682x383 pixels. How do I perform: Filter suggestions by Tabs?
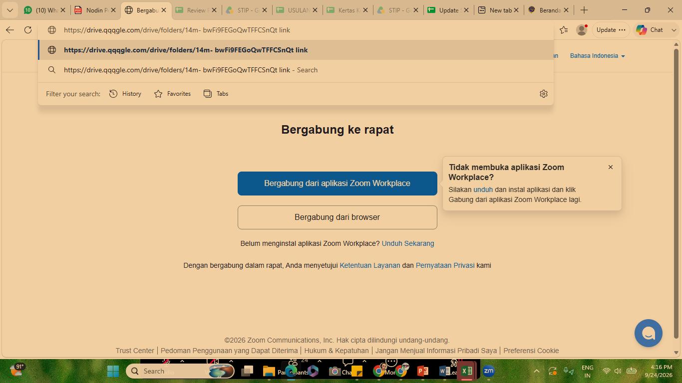tap(216, 94)
